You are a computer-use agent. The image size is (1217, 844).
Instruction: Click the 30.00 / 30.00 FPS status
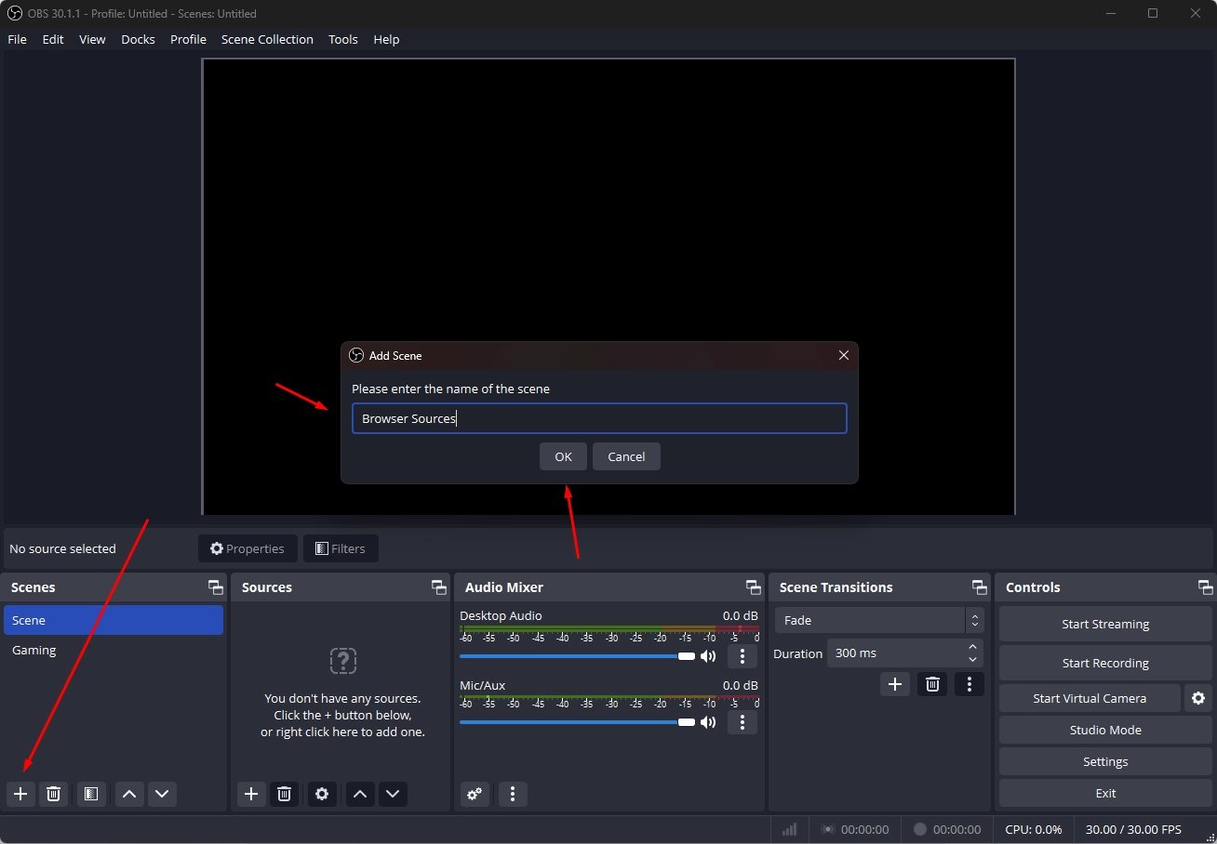[1133, 829]
